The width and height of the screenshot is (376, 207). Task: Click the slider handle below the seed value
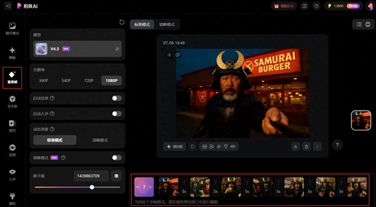point(92,187)
